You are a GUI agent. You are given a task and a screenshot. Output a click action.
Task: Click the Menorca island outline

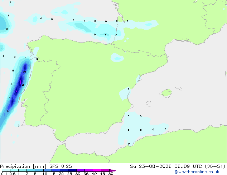click(x=179, y=88)
